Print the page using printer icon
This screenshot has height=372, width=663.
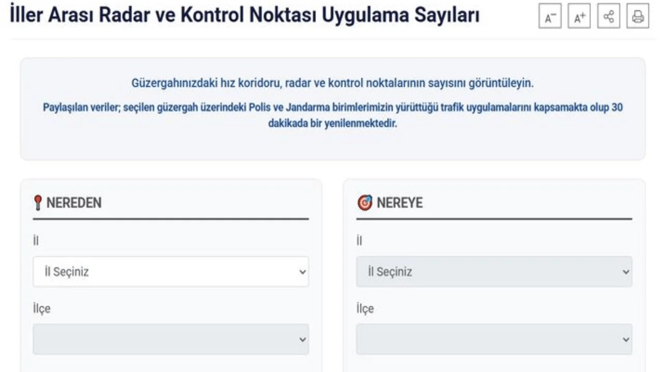tap(638, 17)
